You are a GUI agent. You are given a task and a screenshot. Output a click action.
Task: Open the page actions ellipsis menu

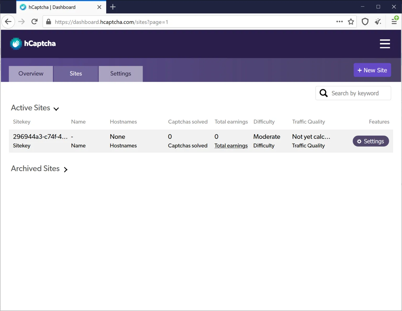339,22
